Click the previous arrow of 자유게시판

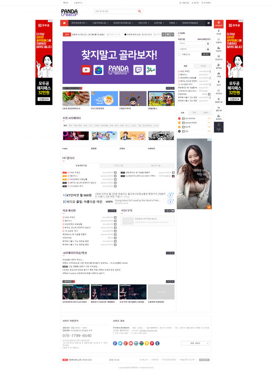pyautogui.click(x=110, y=211)
